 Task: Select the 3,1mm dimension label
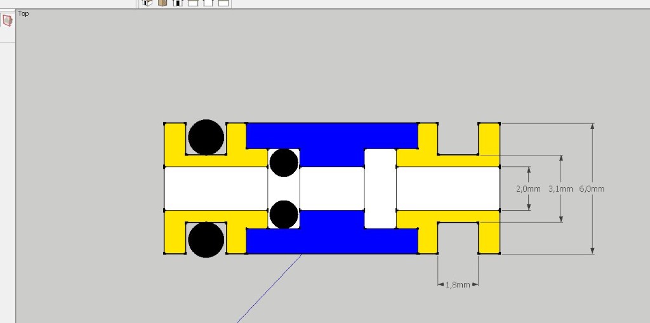click(560, 189)
